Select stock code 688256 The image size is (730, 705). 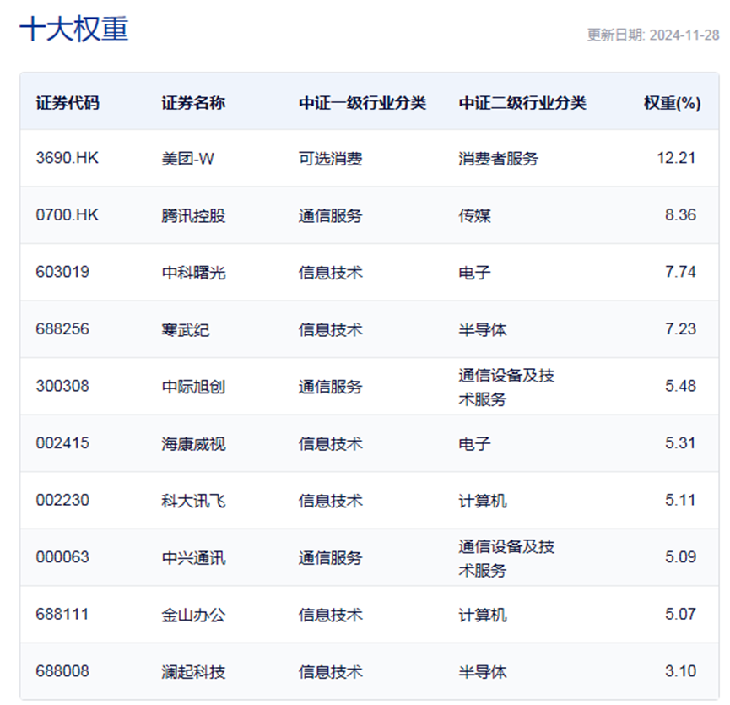[62, 329]
